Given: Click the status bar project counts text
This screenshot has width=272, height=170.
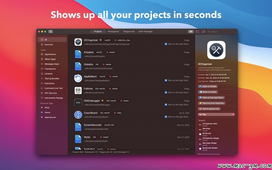Looking at the screenshot, I should [x=100, y=152].
